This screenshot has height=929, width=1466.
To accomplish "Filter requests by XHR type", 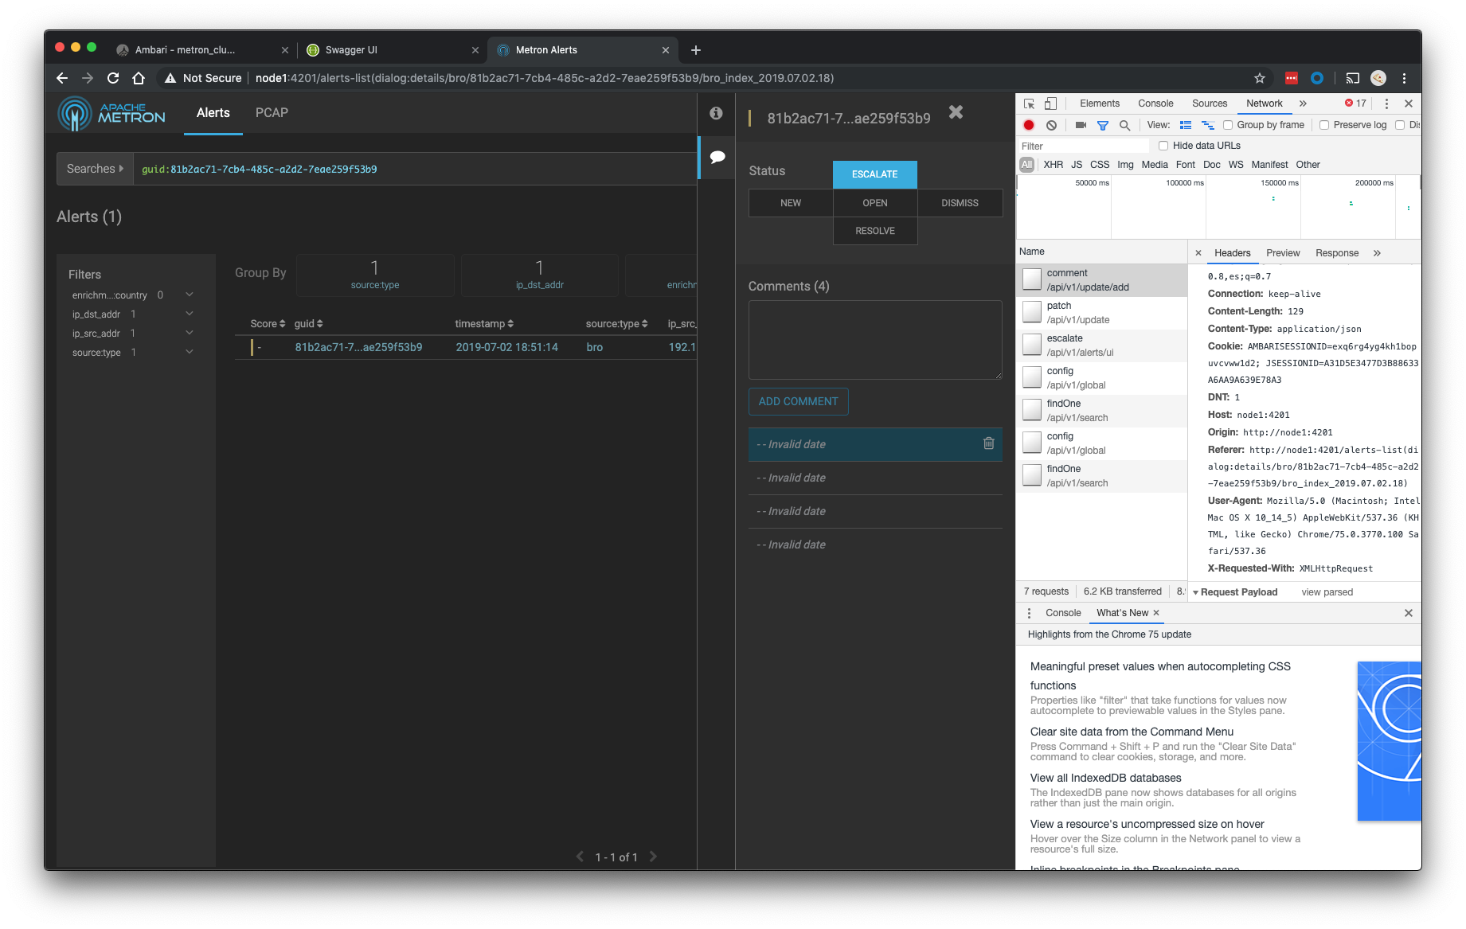I will (x=1053, y=165).
